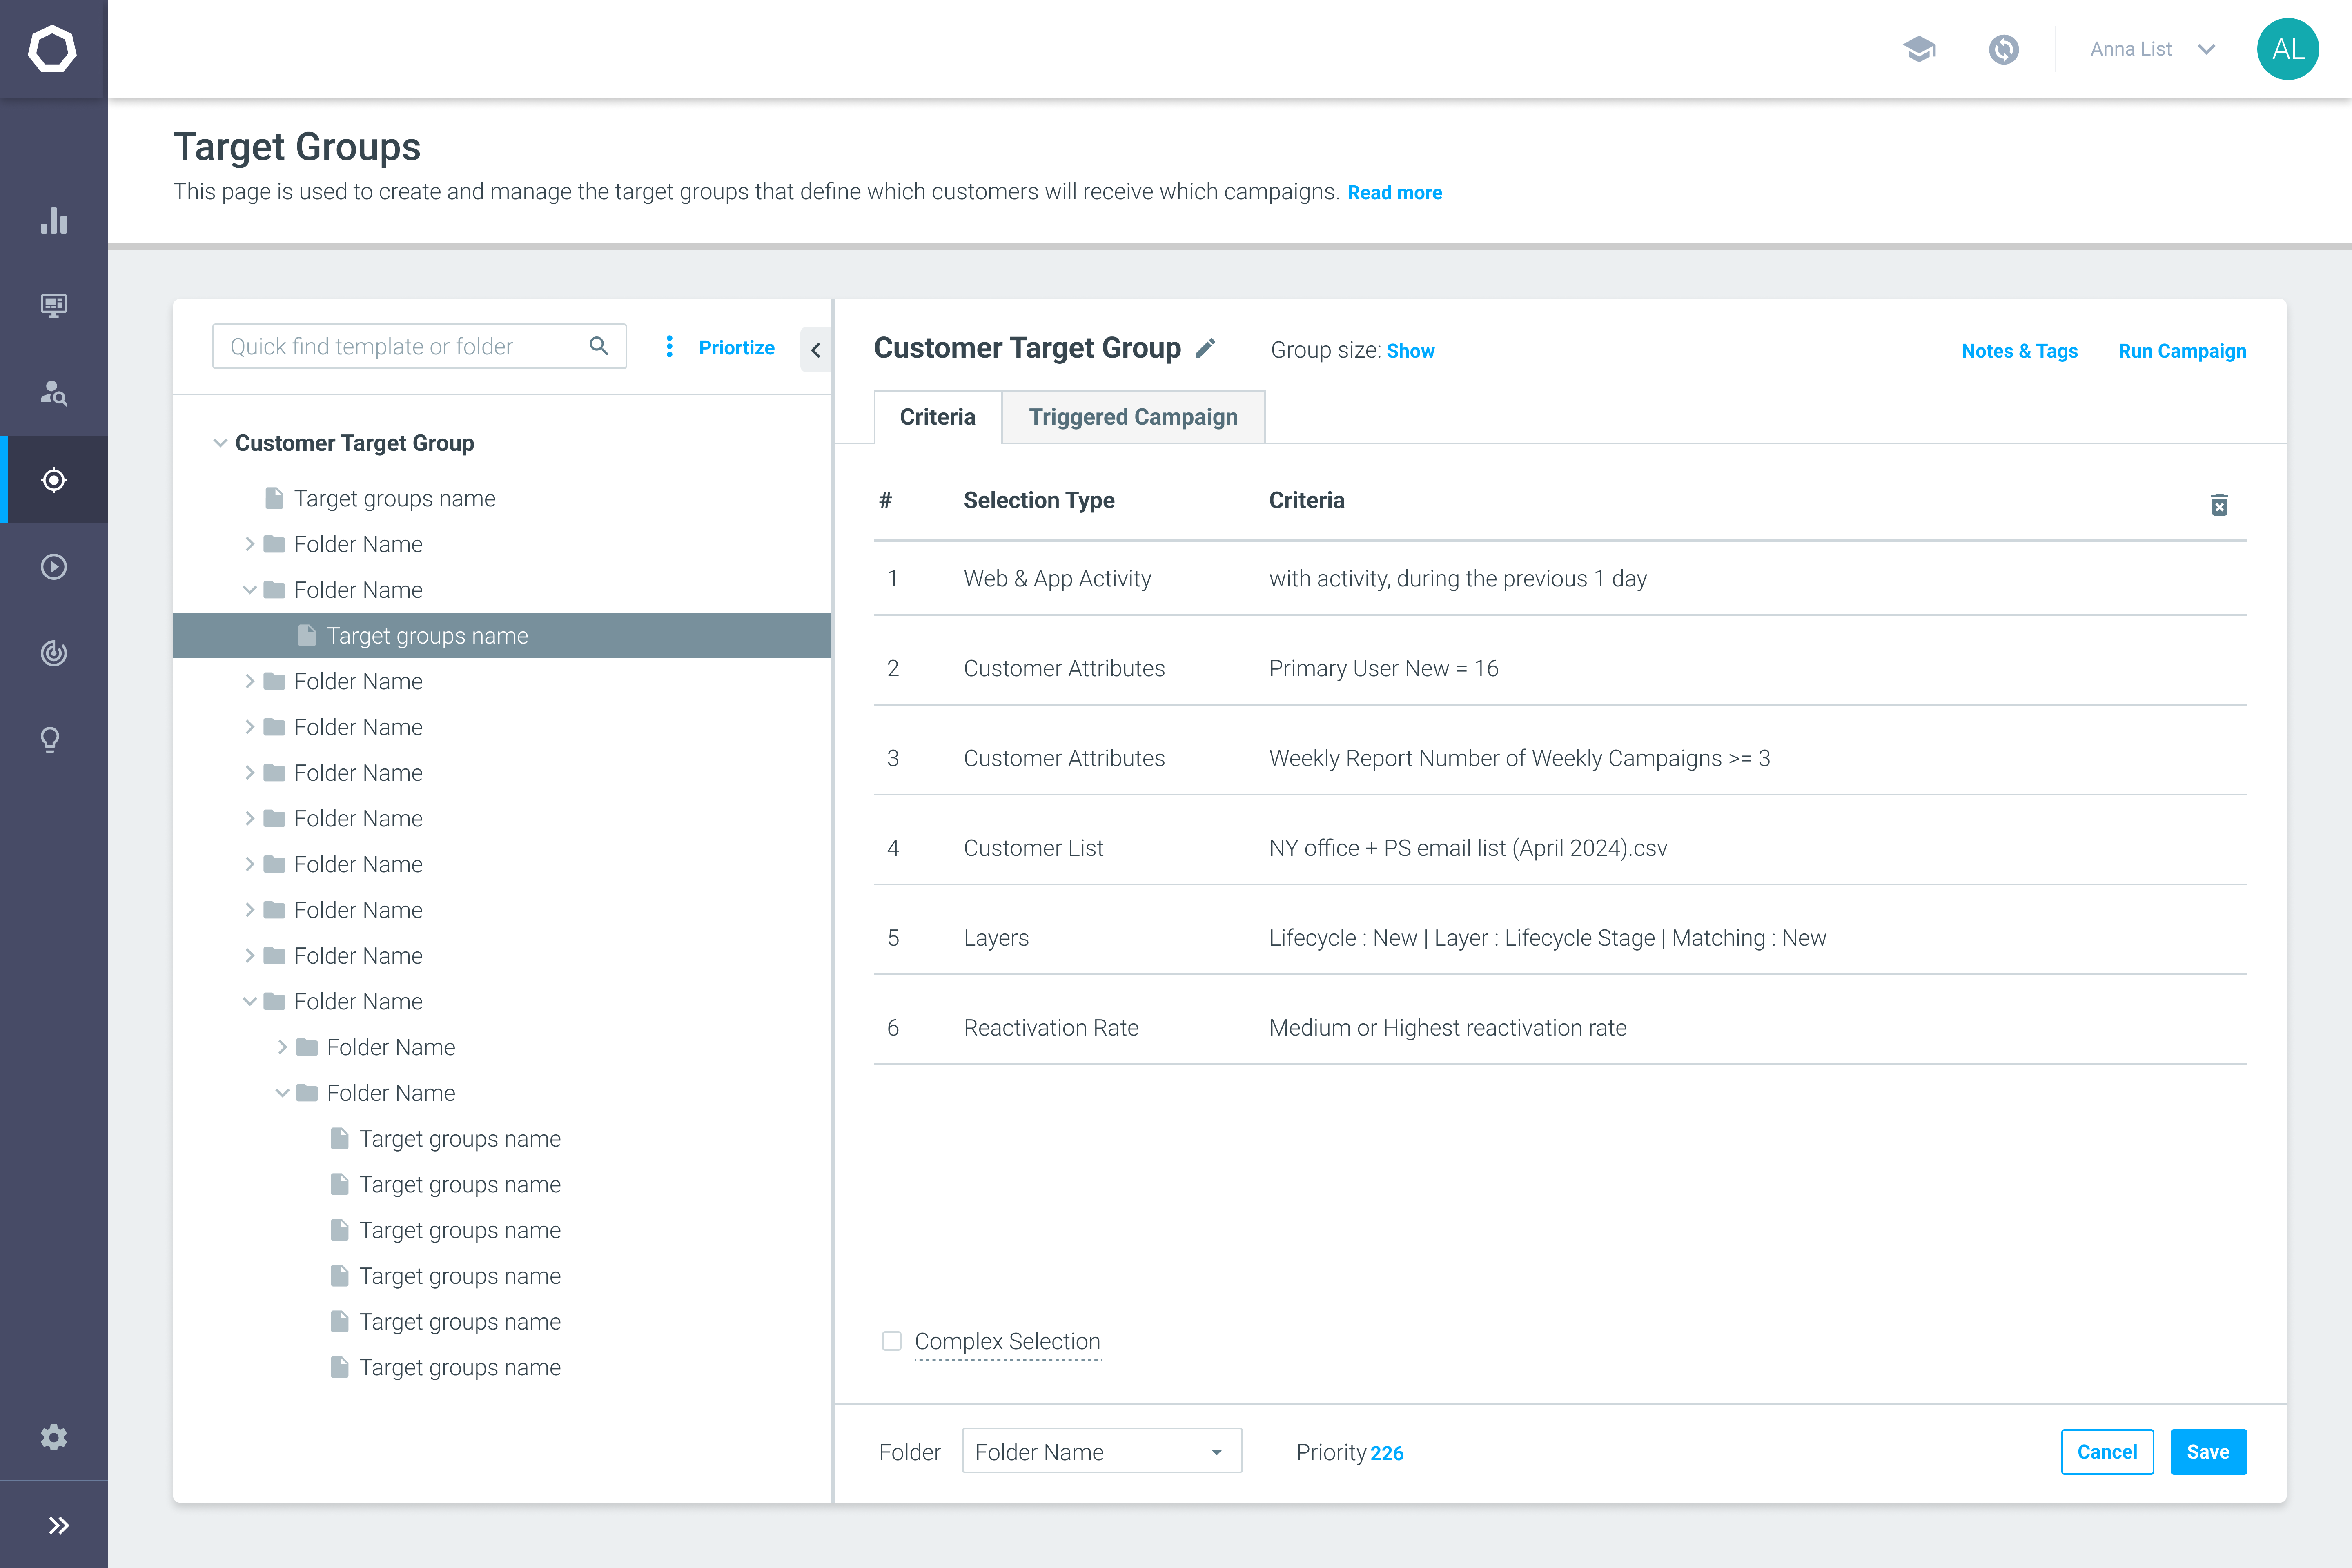Open settings gear in sidebar

(54, 1437)
